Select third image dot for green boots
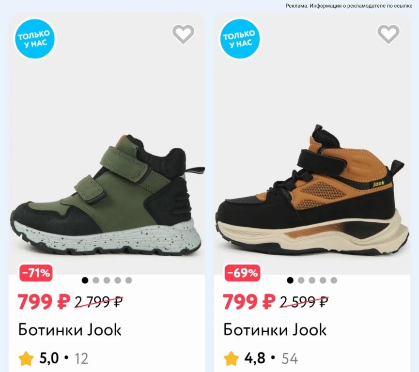Viewport: 419px width, 372px height. (107, 280)
